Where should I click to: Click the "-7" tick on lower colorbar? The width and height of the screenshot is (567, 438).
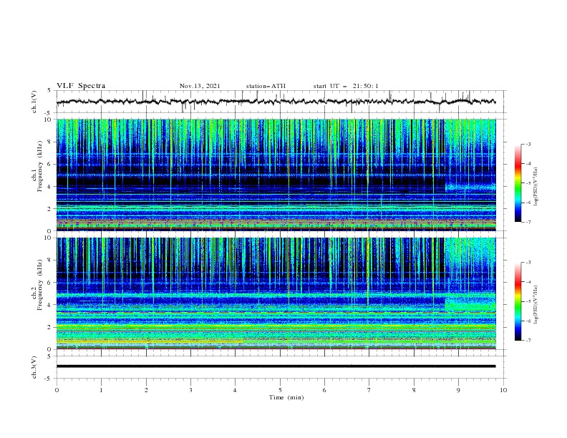[x=528, y=341]
